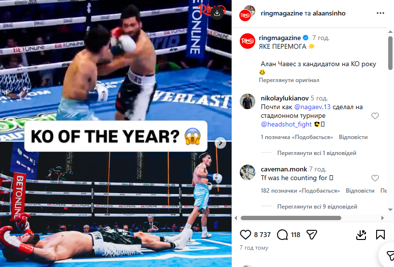Go to next carousel image
This screenshot has height=267, width=394.
tap(220, 143)
